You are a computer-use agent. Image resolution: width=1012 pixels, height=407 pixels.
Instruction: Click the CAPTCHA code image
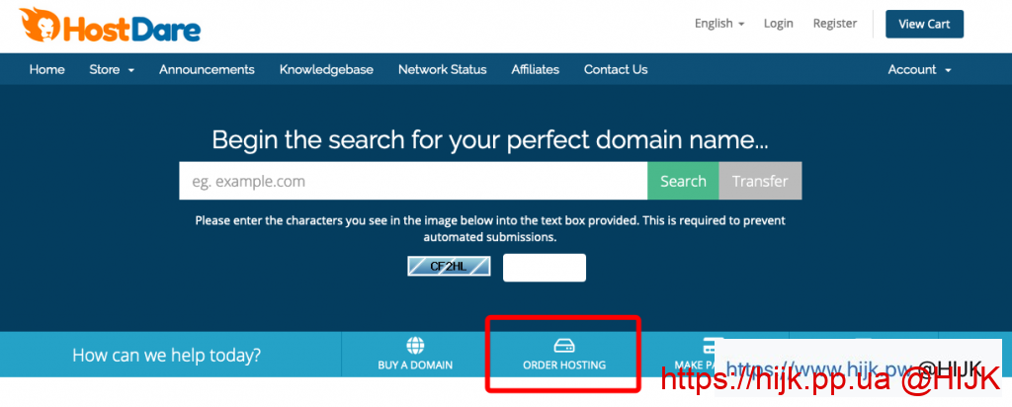pos(449,266)
